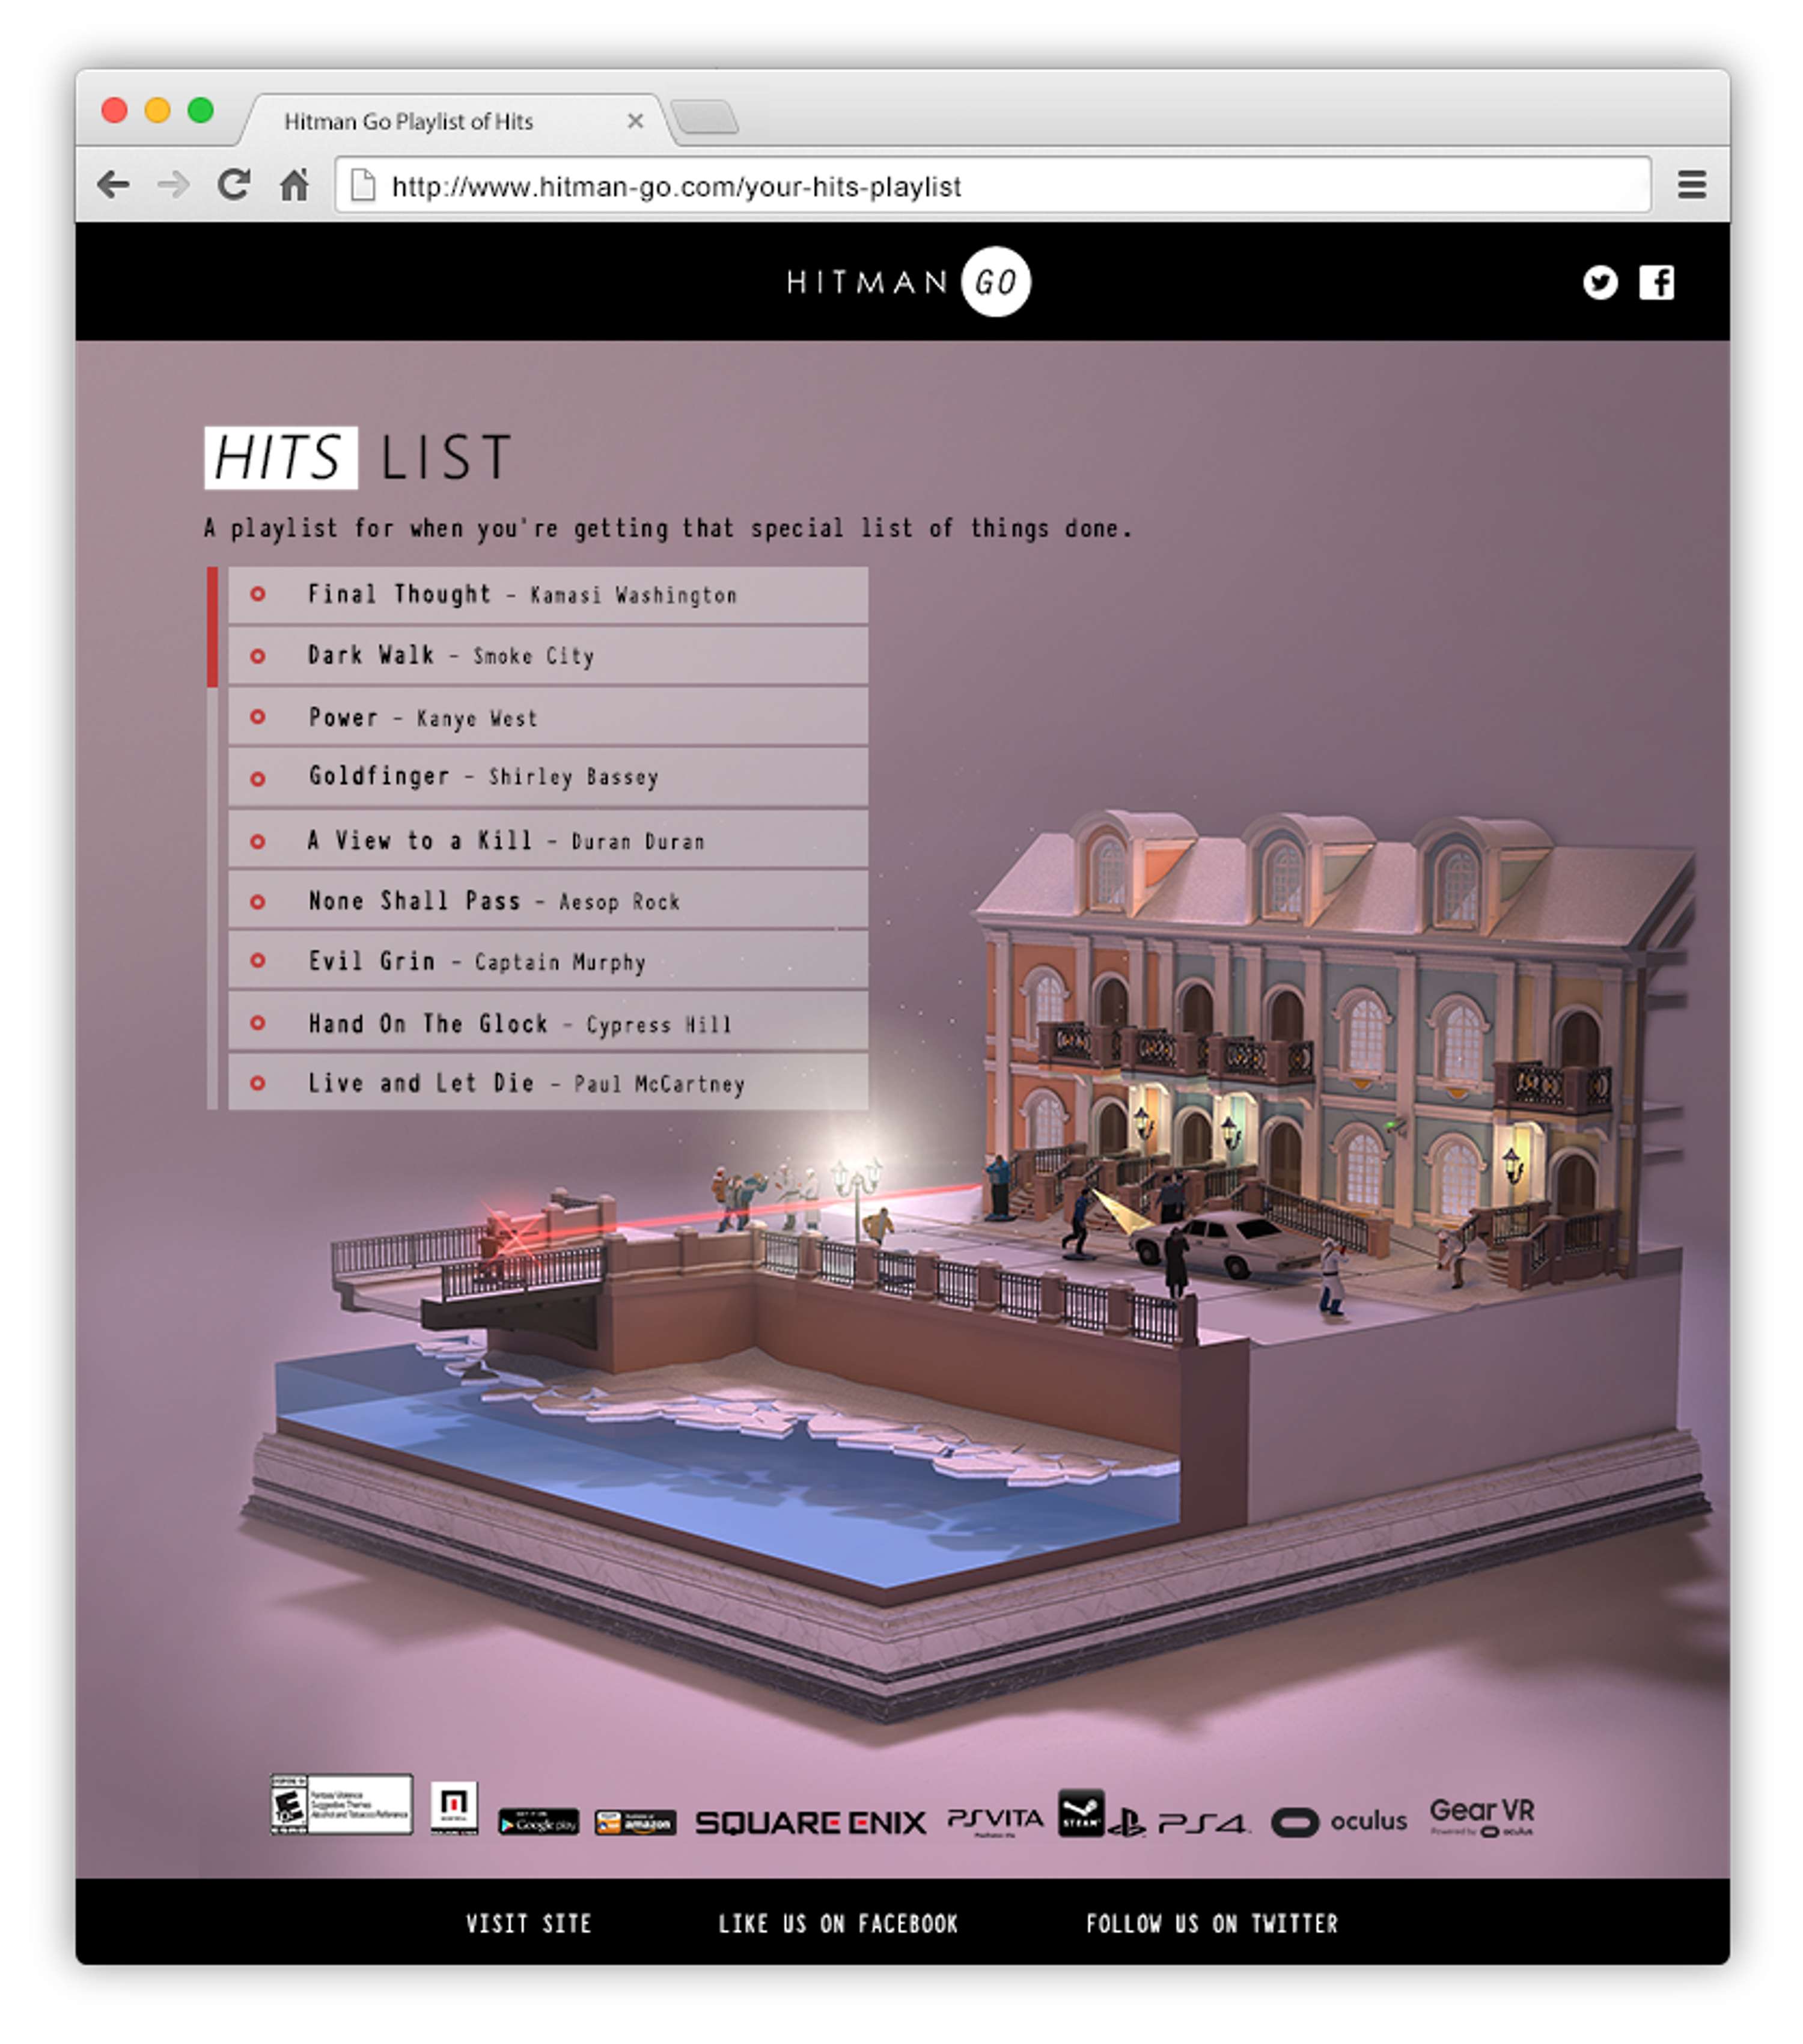The image size is (1803, 2044).
Task: Open the browser hamburger menu
Action: (1691, 185)
